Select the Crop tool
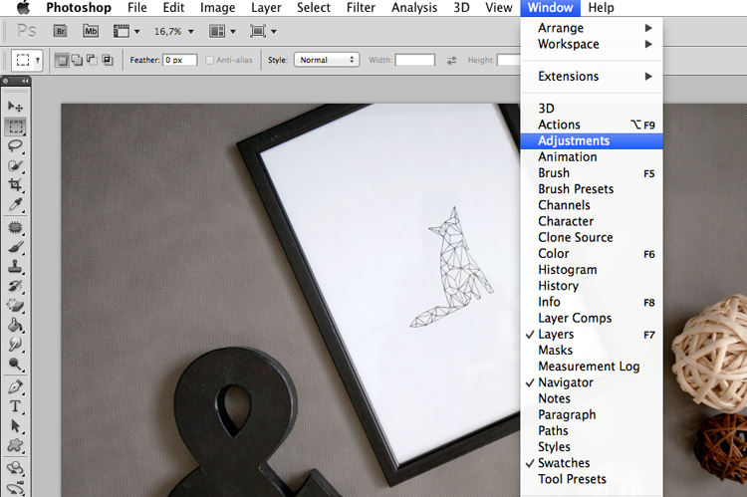 15,185
